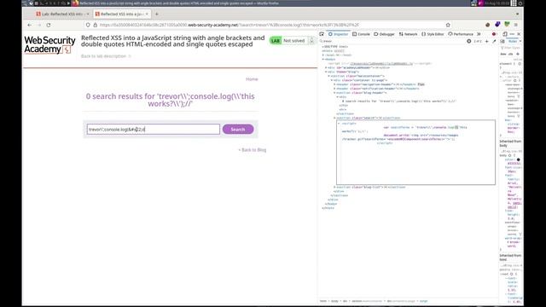Open Back to lab description link

pyautogui.click(x=106, y=56)
